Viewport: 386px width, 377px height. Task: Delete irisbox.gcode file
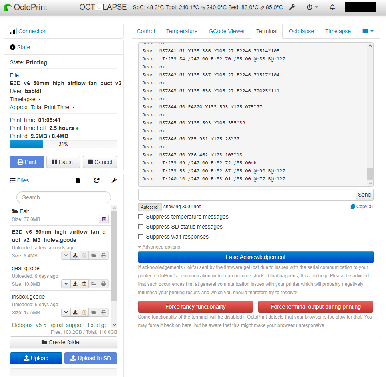(x=84, y=312)
